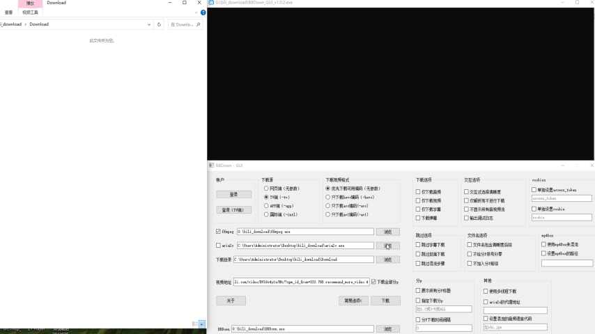Enable 使用多线程下载 checkbox
Screen dimensions: 595x334
pos(486,291)
